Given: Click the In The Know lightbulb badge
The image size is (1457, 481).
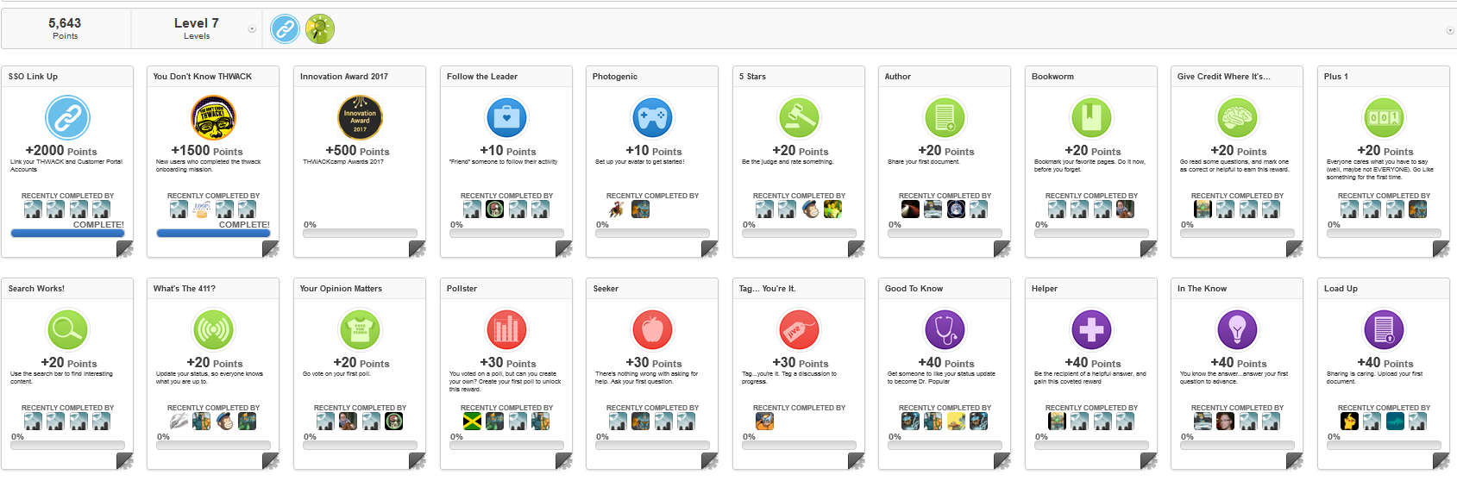Looking at the screenshot, I should pos(1237,329).
